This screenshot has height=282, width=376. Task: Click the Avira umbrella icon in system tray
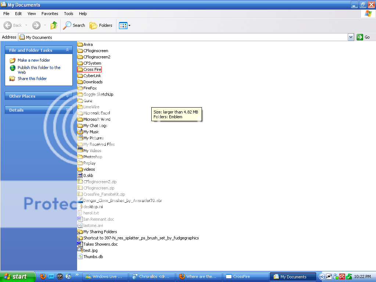[x=342, y=276]
